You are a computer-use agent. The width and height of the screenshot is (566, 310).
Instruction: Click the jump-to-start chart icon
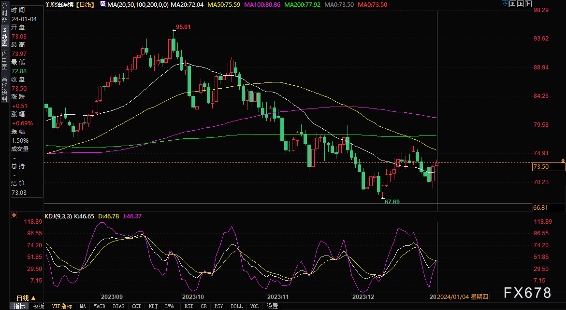pos(513,4)
